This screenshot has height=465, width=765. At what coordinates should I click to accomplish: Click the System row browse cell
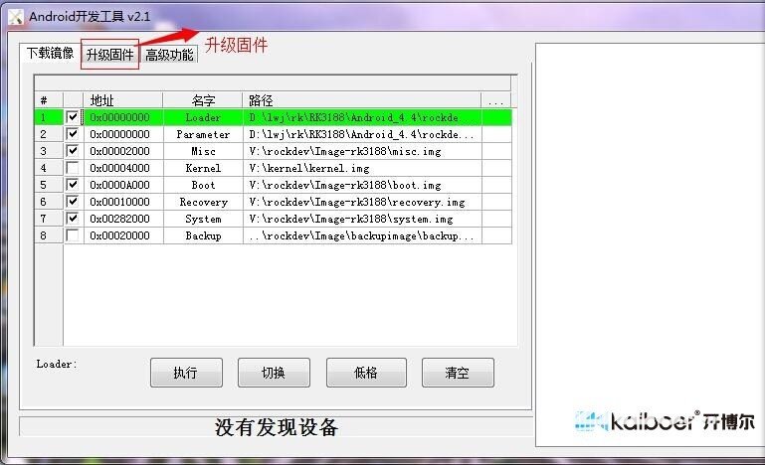(x=496, y=219)
